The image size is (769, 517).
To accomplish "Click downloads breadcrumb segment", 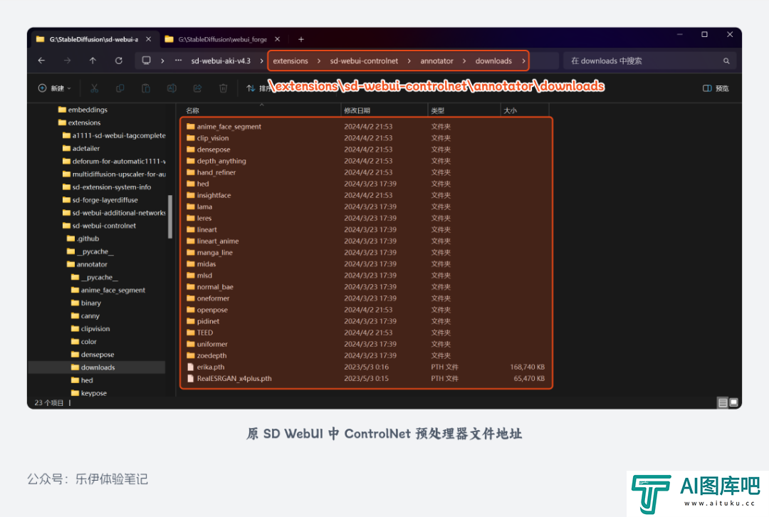I will coord(493,61).
